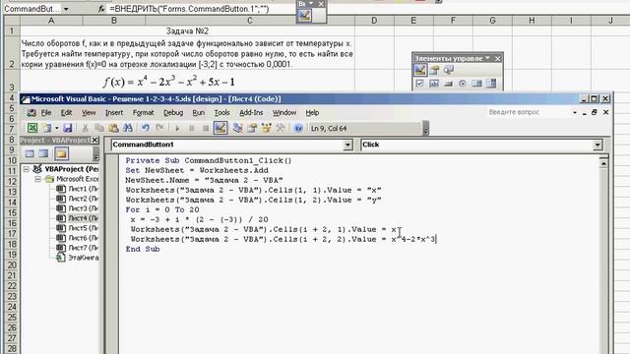This screenshot has height=354, width=630.
Task: Open the Window menu
Action: 284,113
